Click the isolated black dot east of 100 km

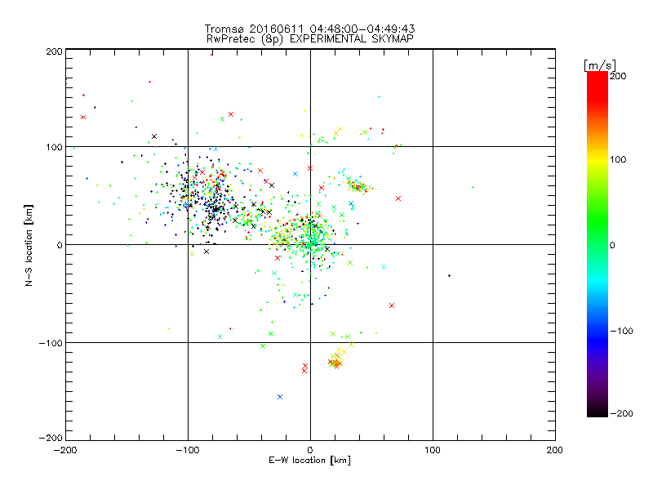pyautogui.click(x=449, y=275)
